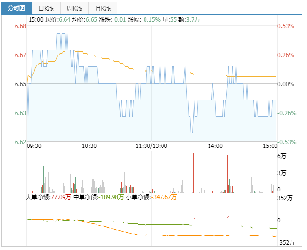
Task: Click the -0.26% percentage axis label
Action: tap(286, 113)
